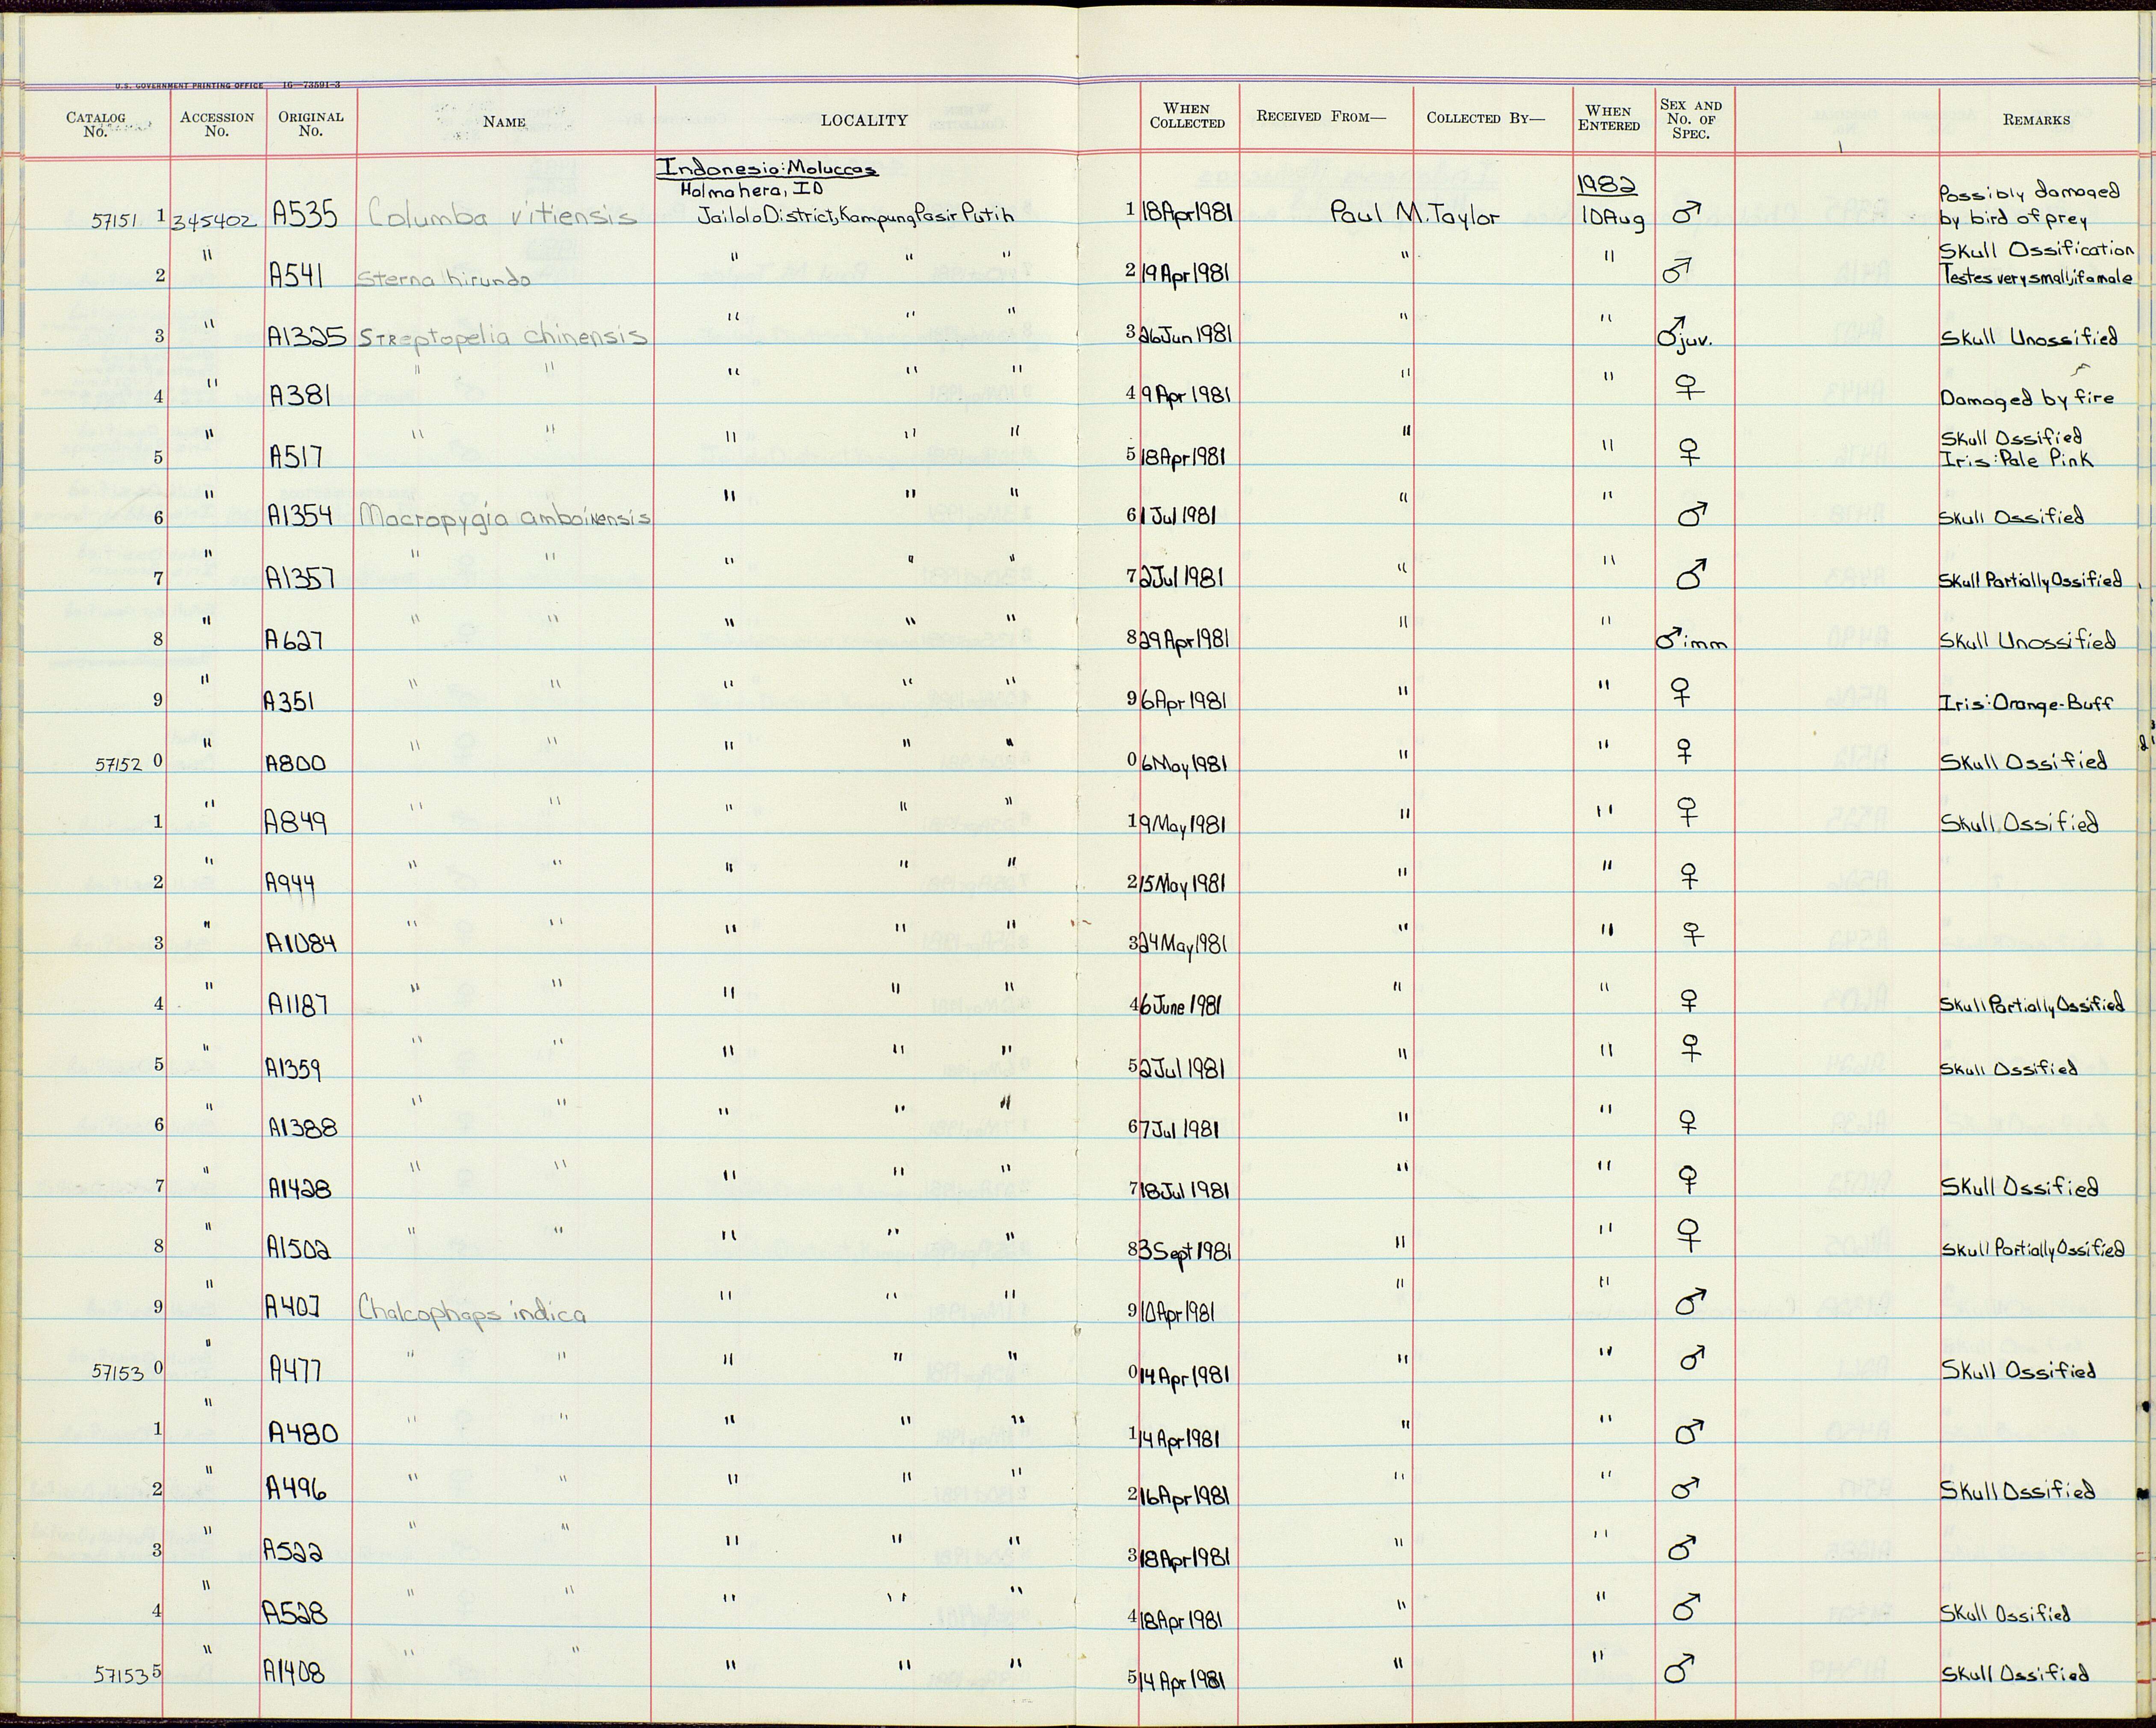Select original number A1408
The image size is (2156, 1728).
point(295,1672)
